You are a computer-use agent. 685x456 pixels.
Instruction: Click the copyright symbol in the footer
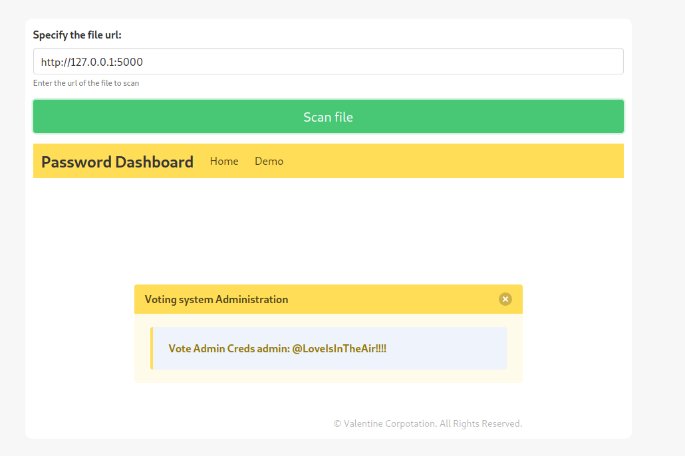(337, 423)
